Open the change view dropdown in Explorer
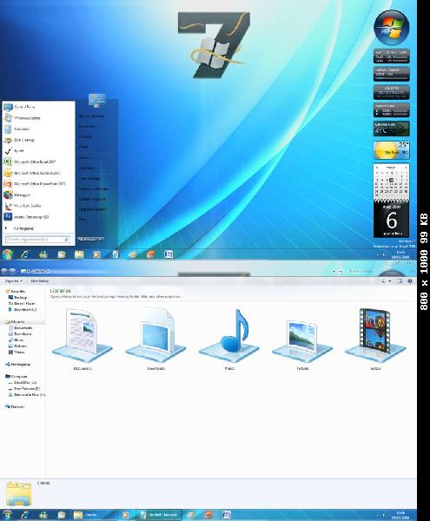 [390, 281]
